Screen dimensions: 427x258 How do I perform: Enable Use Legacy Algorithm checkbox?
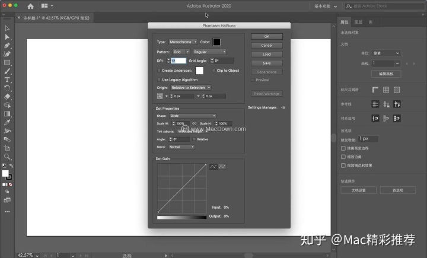point(159,80)
